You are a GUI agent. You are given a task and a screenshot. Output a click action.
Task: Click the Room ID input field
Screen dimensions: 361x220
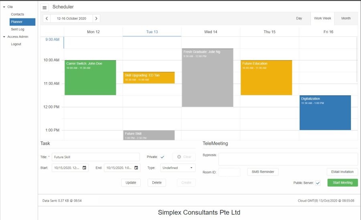click(229, 172)
